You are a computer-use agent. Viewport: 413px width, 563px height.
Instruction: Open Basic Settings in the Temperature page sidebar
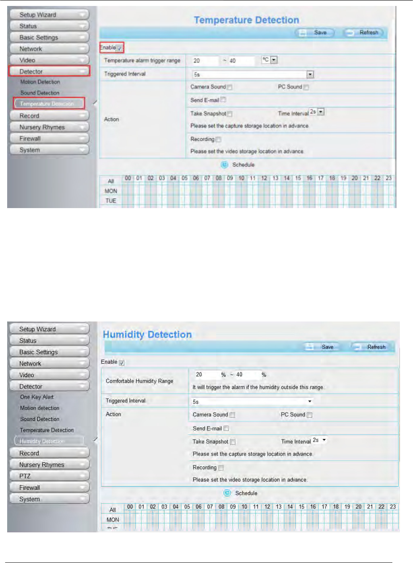pyautogui.click(x=49, y=37)
